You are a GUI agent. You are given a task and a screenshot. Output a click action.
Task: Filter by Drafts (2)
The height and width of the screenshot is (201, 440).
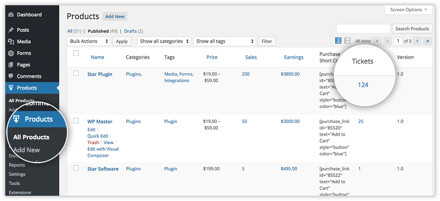133,31
